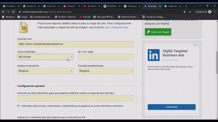Reload the current page
Screen dimensions: 218x122
(13, 12)
